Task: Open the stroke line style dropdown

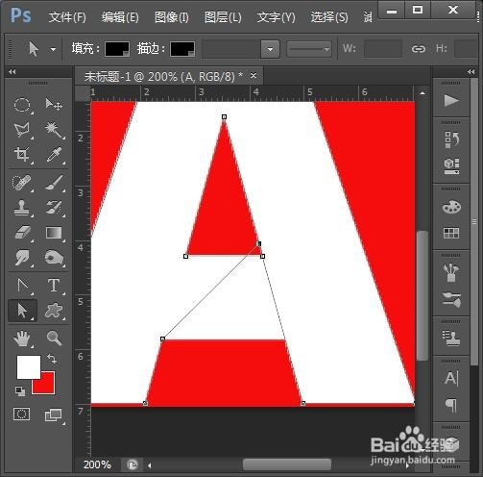Action: coord(309,49)
